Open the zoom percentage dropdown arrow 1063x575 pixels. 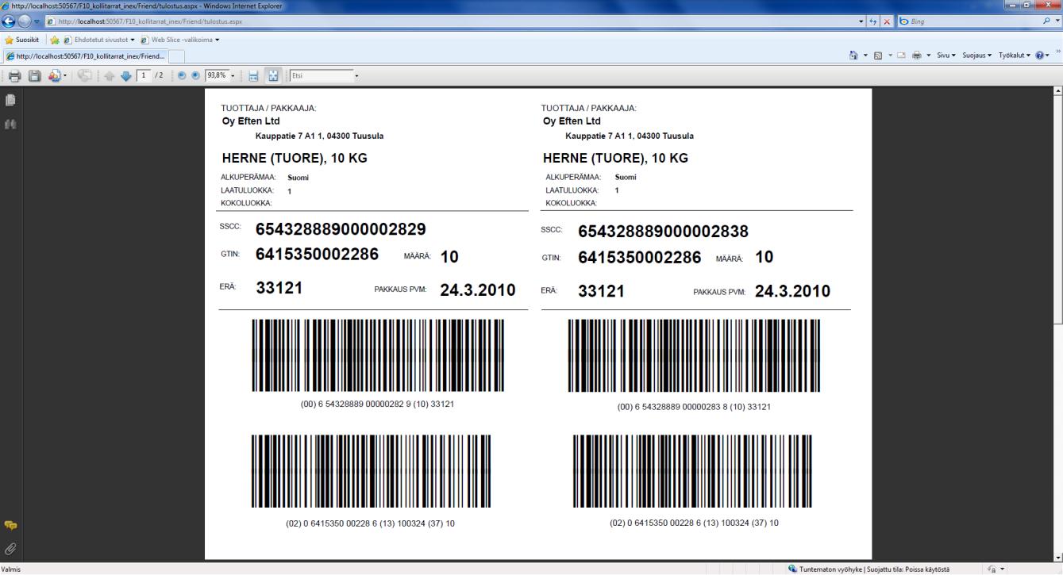[x=233, y=76]
